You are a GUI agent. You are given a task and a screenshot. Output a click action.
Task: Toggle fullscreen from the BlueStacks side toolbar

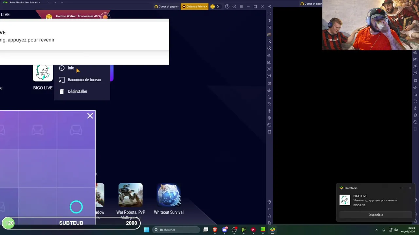tap(269, 13)
